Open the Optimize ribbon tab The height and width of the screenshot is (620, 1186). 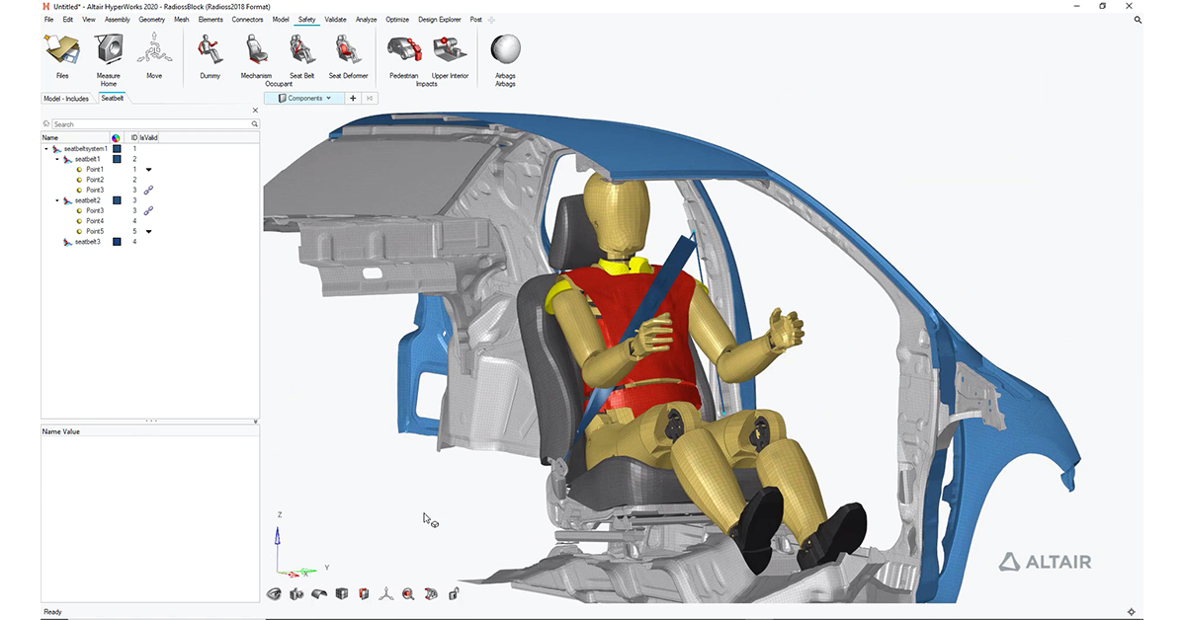(397, 19)
